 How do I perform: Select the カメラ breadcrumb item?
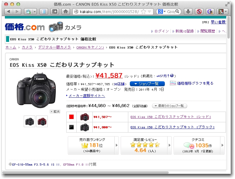[x=27, y=47]
